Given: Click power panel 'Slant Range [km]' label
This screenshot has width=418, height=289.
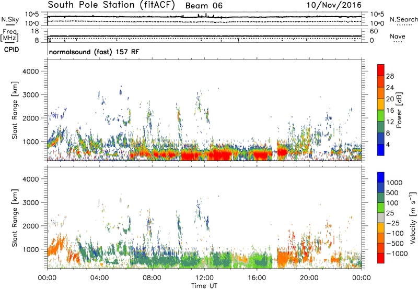Looking at the screenshot, I should (15, 110).
